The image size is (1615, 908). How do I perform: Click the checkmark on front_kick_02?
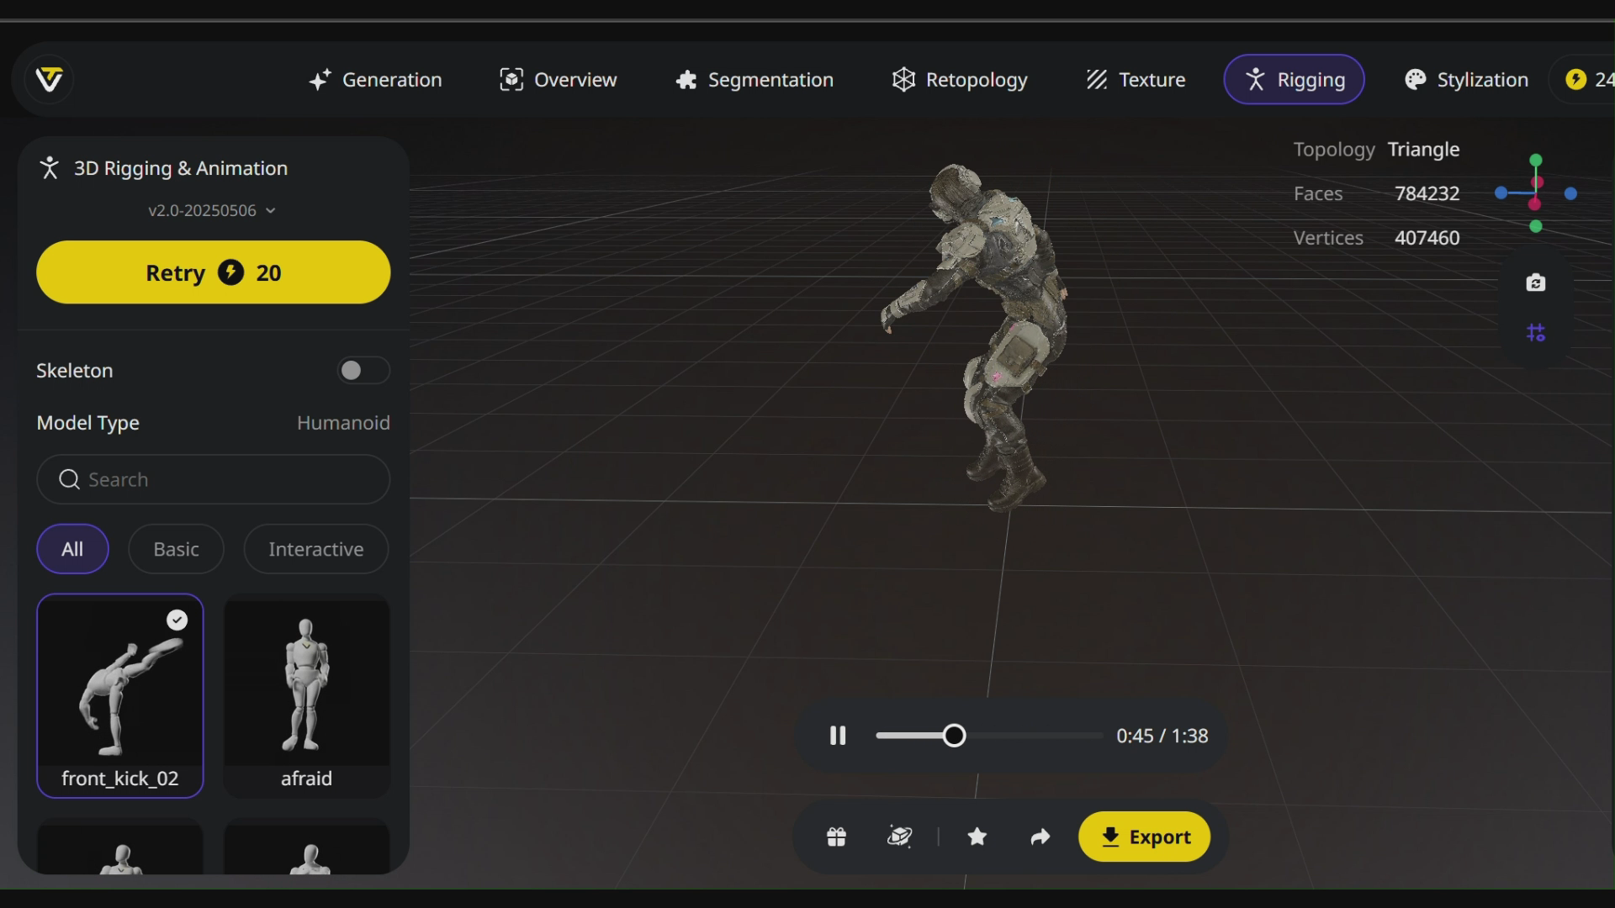coord(177,620)
